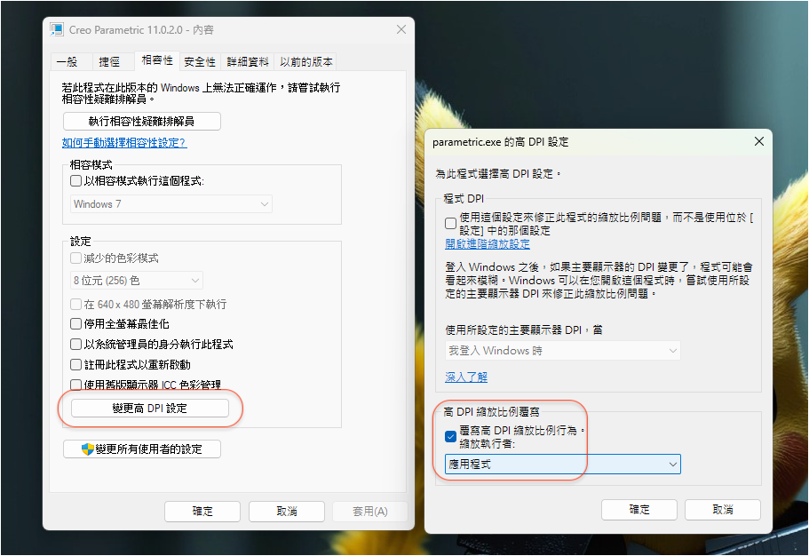Expand the Windows 7 compatibility dropdown
The image size is (809, 556).
pyautogui.click(x=171, y=204)
